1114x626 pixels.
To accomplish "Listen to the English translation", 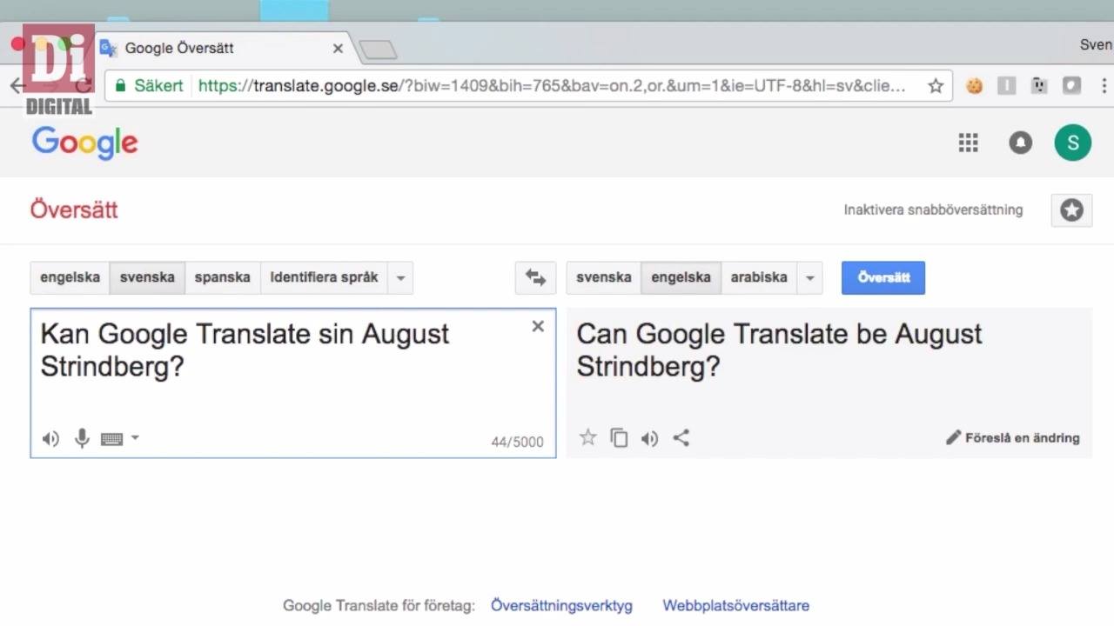I will [x=649, y=438].
